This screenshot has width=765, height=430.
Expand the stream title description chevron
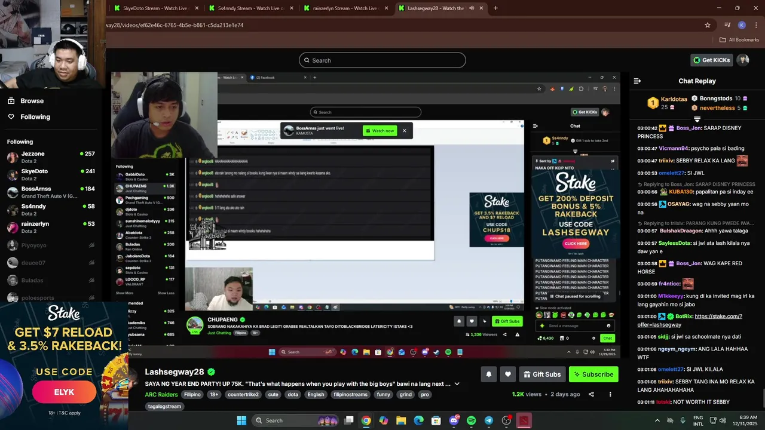457,384
